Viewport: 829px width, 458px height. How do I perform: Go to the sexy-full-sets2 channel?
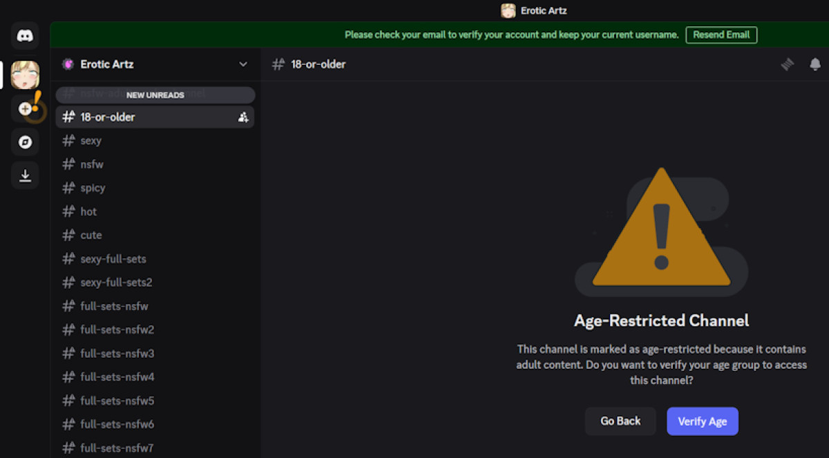coord(116,283)
